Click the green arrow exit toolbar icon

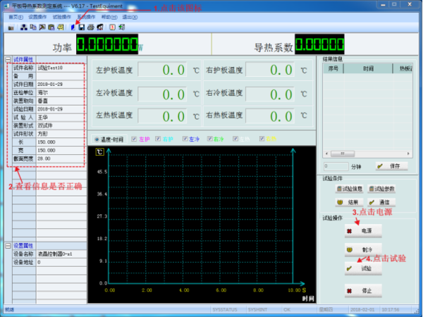click(122, 27)
